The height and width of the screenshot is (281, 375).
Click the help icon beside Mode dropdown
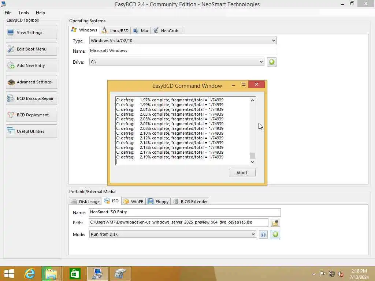click(263, 235)
